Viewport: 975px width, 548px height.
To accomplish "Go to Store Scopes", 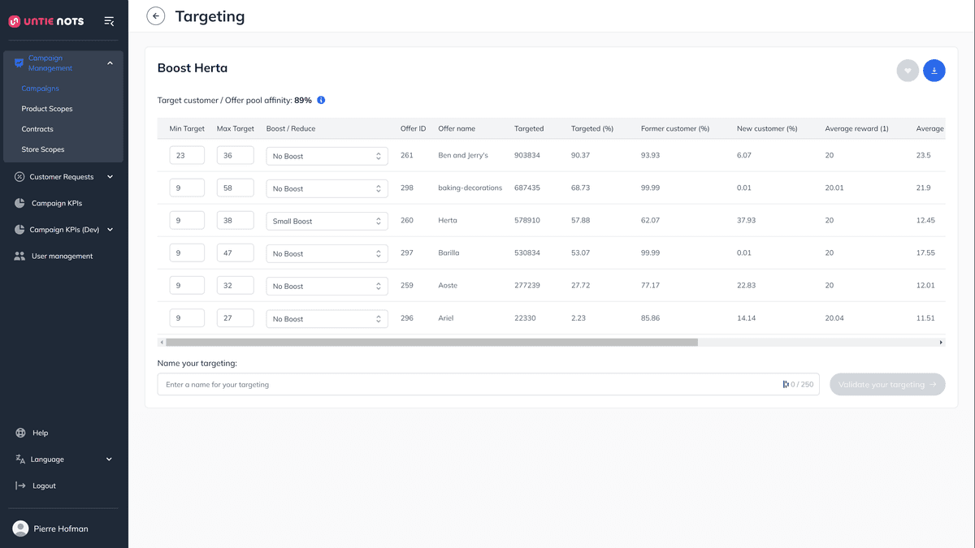I will 43,149.
